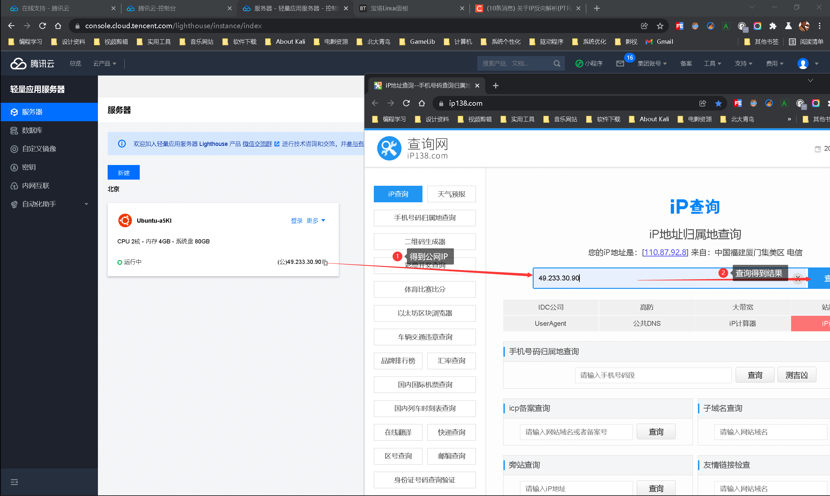The height and width of the screenshot is (496, 830).
Task: Switch to the 在线支持 - 腾讯云 tab
Action: 62,8
